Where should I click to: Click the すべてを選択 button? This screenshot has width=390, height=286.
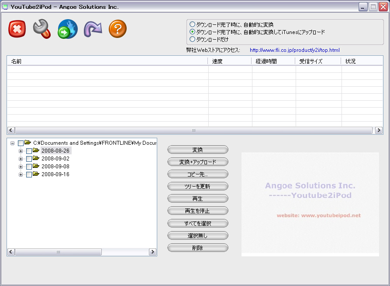click(198, 223)
